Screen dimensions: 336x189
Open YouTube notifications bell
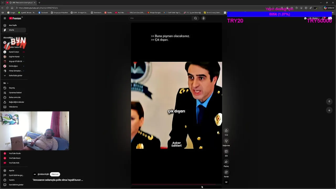click(324, 18)
